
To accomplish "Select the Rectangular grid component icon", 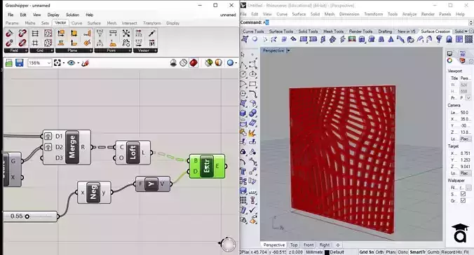I will [x=35, y=33].
